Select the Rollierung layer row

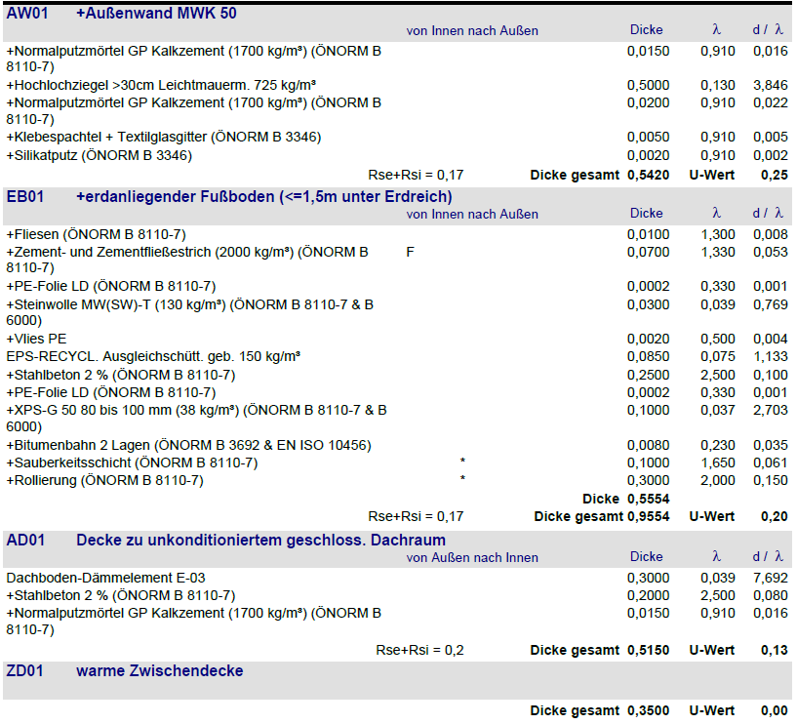(105, 480)
